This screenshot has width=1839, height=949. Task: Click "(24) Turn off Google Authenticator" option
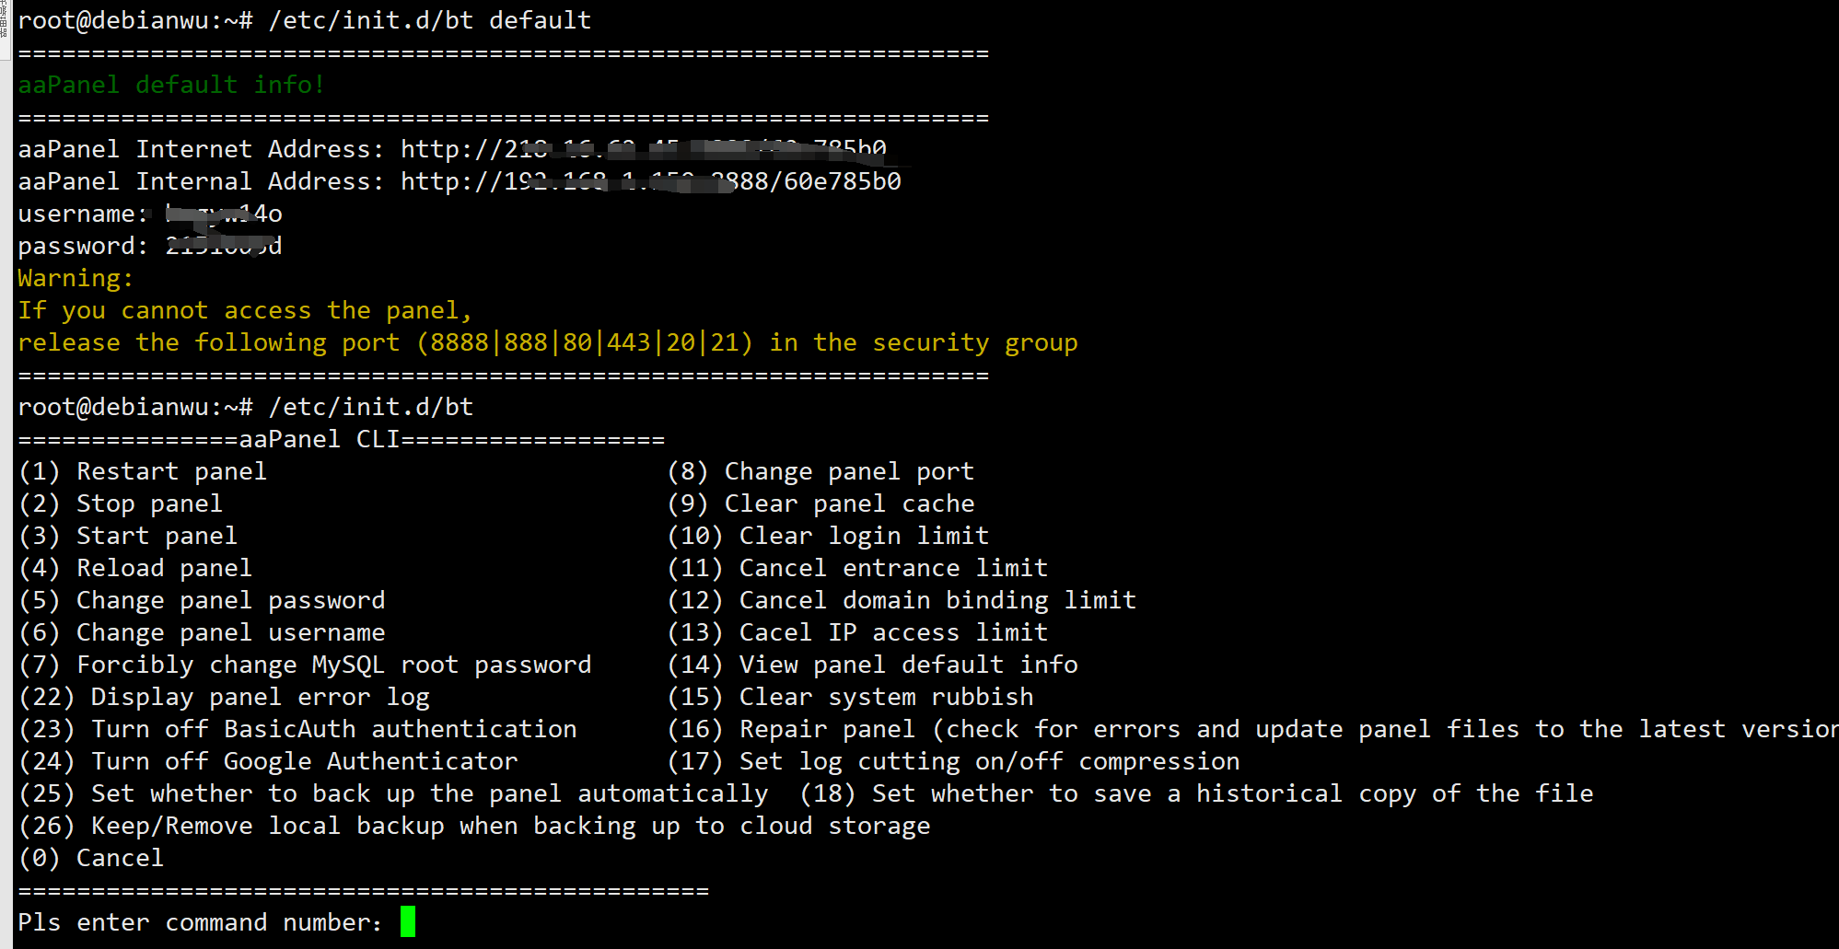pos(268,761)
